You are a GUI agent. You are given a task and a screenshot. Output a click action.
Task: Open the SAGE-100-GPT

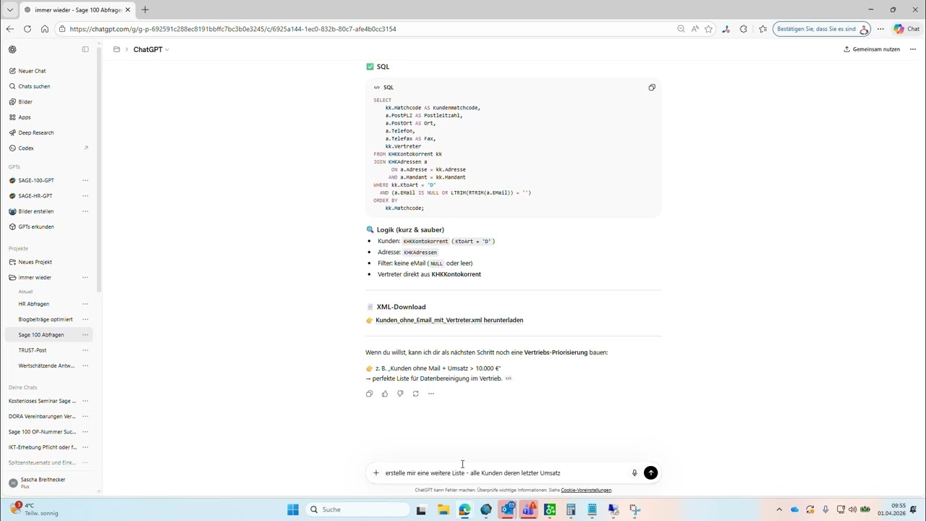tap(36, 180)
